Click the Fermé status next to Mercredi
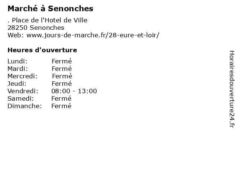Image resolution: width=238 pixels, height=179 pixels. click(x=62, y=76)
